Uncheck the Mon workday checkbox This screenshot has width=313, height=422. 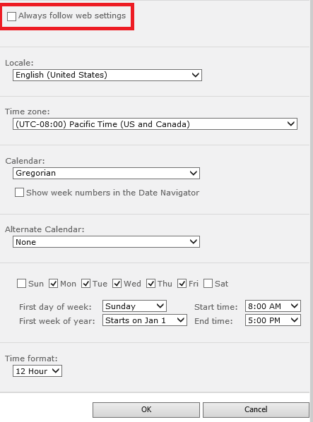(53, 284)
